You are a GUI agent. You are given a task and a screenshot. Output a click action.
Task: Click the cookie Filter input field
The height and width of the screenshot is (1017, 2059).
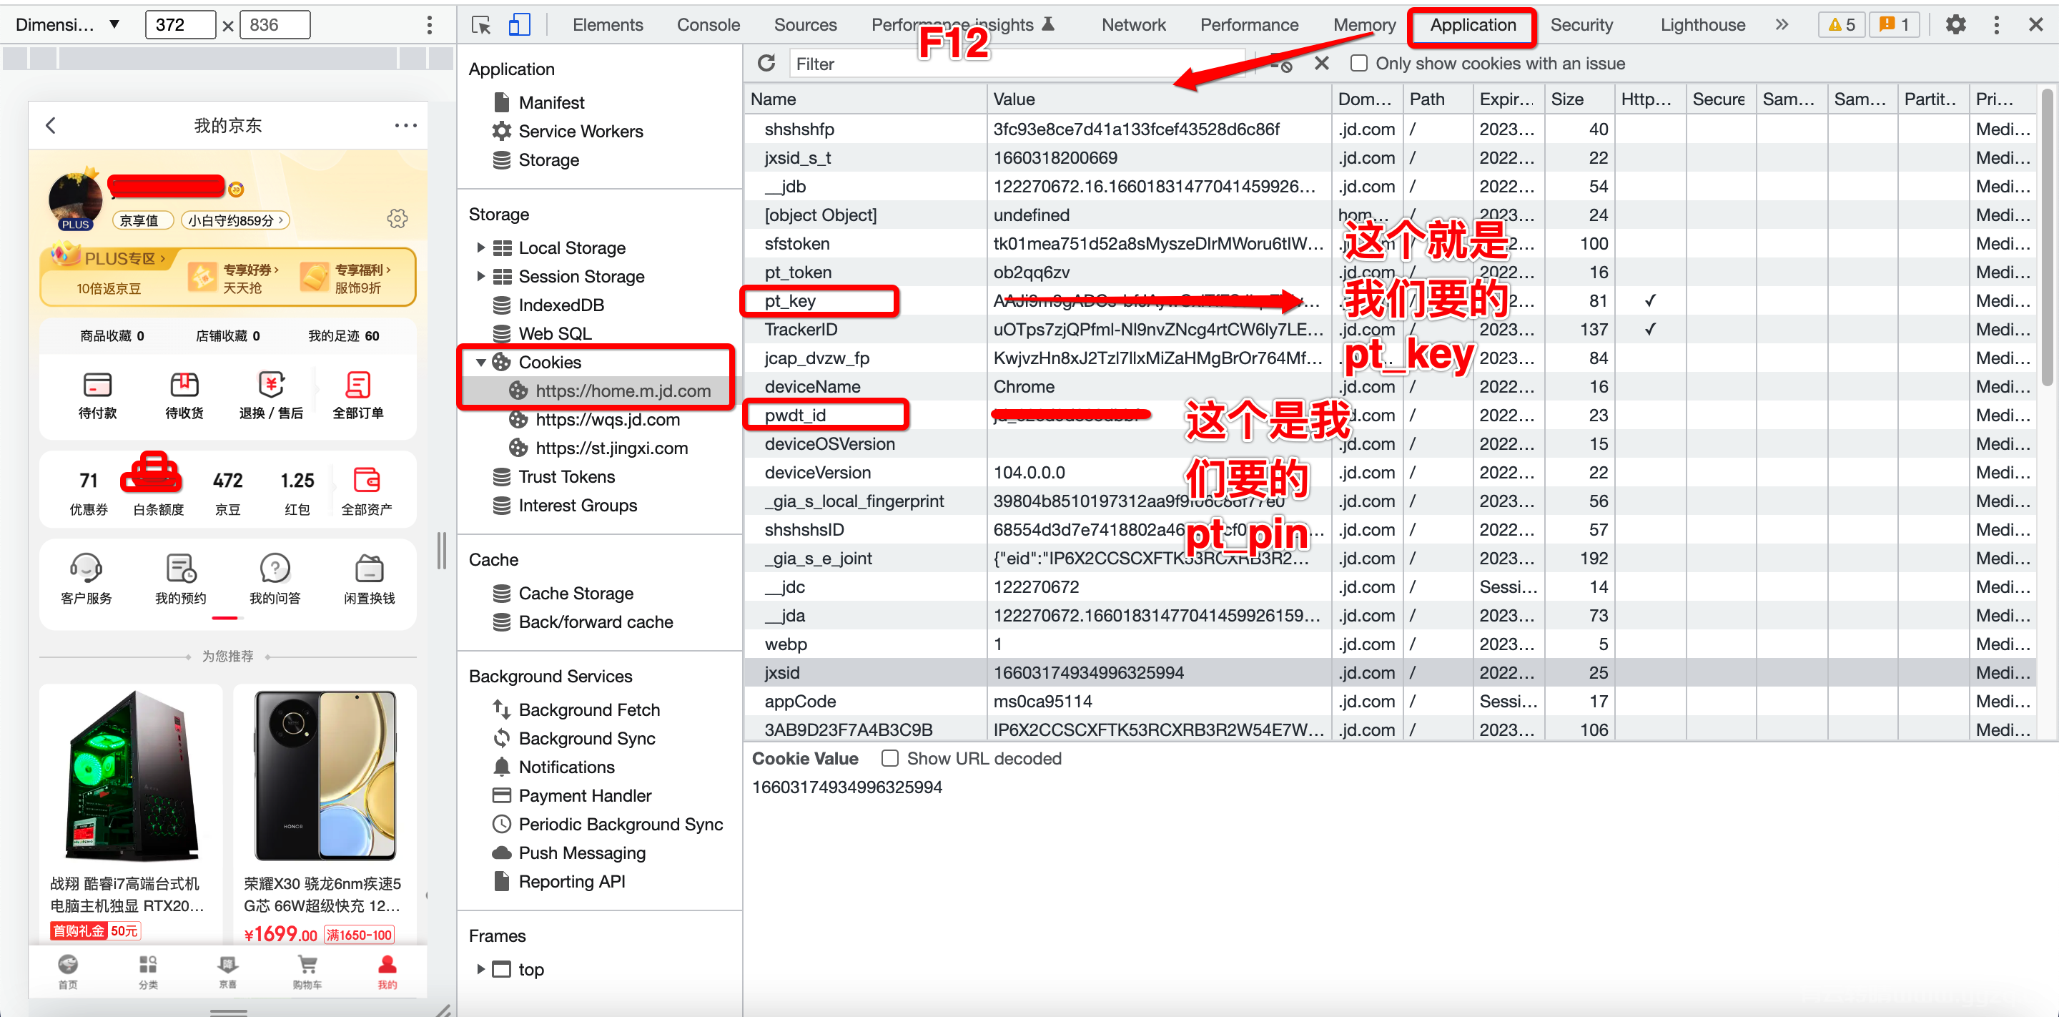point(1017,63)
